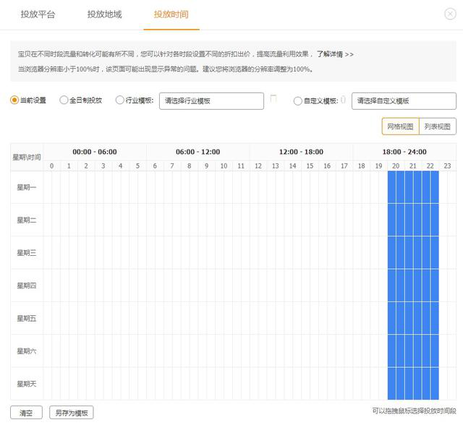This screenshot has width=463, height=425.
Task: Click the 清空 clear button
Action: click(x=26, y=413)
